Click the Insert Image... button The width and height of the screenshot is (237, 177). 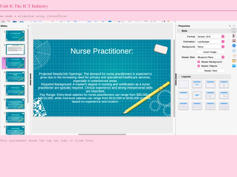pos(211,52)
